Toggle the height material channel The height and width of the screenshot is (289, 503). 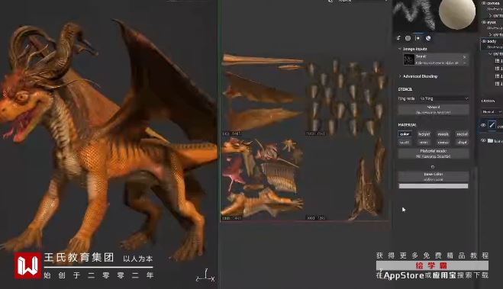tap(424, 134)
